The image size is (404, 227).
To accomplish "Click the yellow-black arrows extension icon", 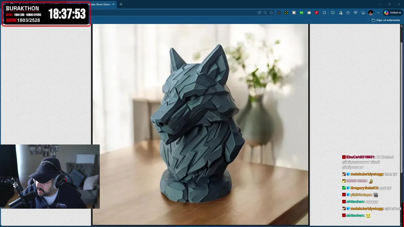I will [x=286, y=13].
